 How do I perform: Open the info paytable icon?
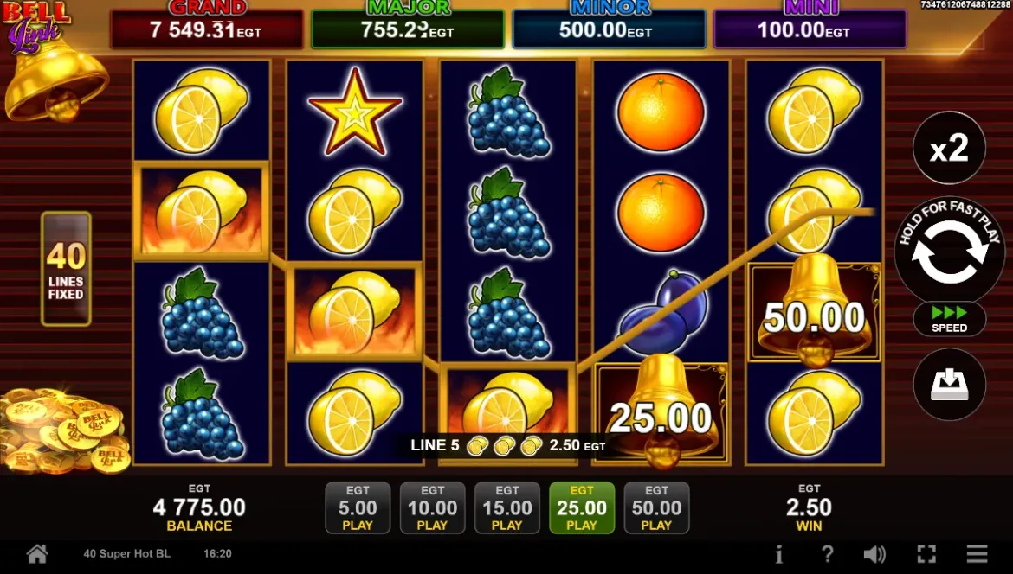click(x=779, y=554)
